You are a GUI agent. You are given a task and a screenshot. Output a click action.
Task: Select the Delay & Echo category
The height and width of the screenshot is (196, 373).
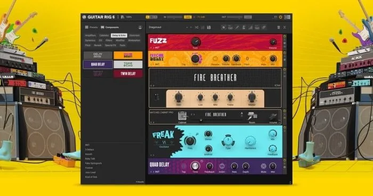click(x=119, y=36)
